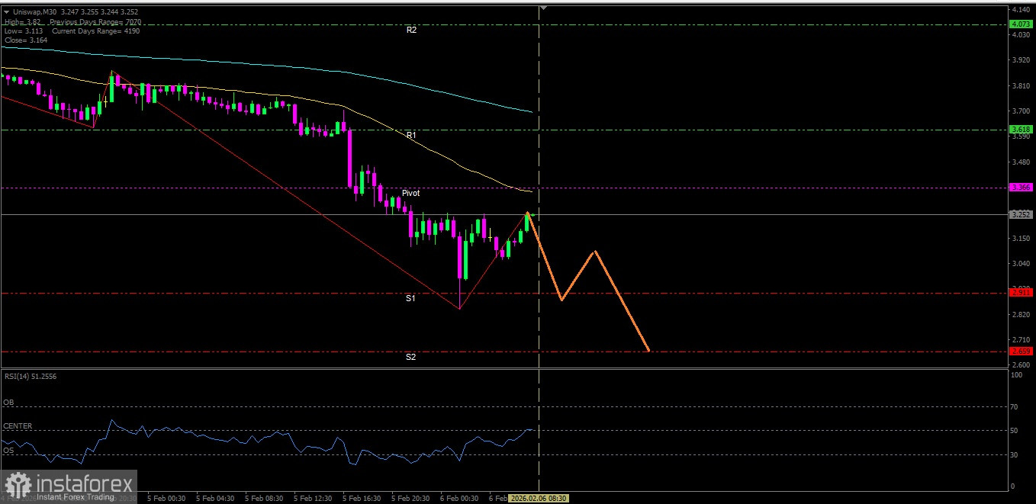Click the Uniswap,M30 chart title text
1036x504 pixels.
point(37,12)
